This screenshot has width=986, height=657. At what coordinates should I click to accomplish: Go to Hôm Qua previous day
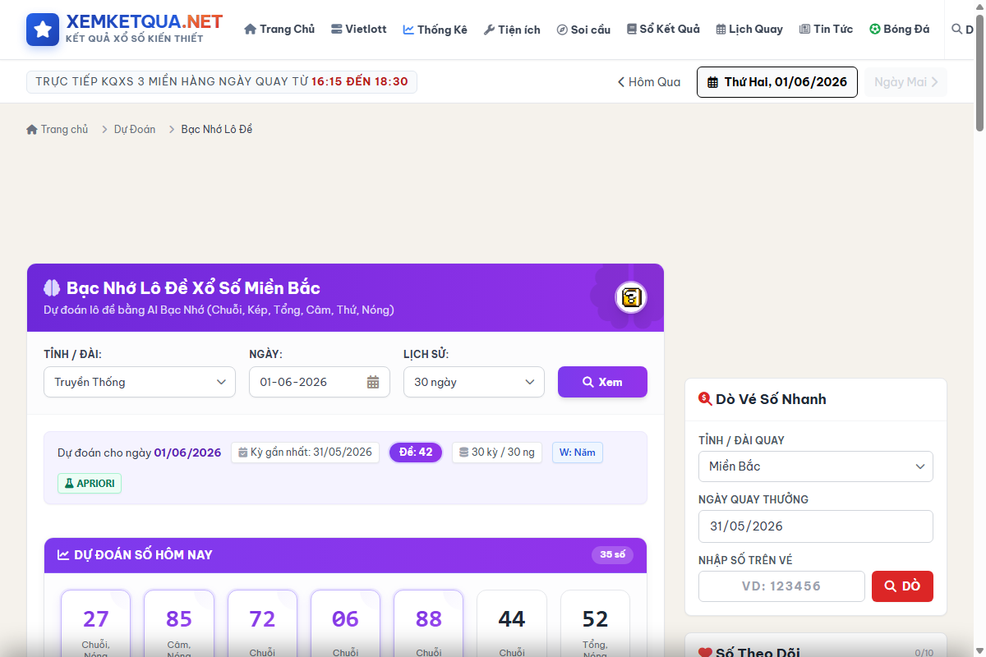649,82
